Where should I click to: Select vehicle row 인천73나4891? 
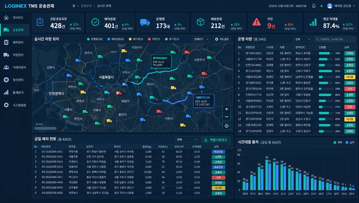[296, 65]
